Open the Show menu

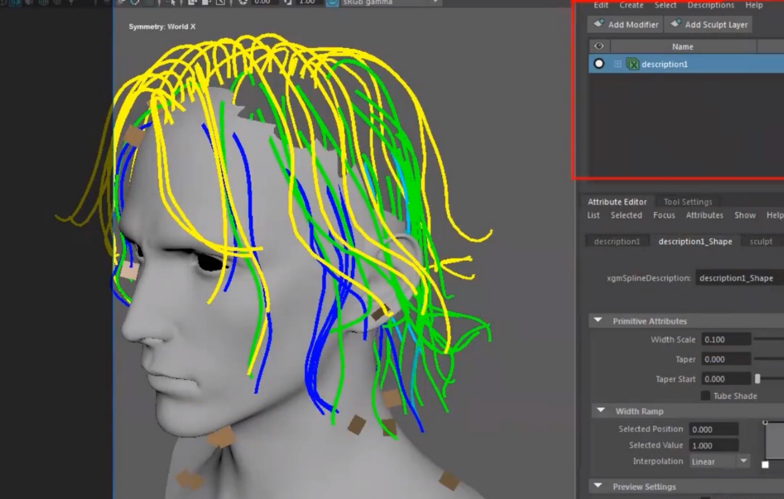tap(745, 215)
